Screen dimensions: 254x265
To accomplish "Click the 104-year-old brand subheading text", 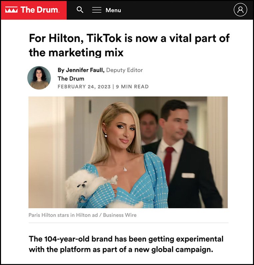I will tap(126, 244).
